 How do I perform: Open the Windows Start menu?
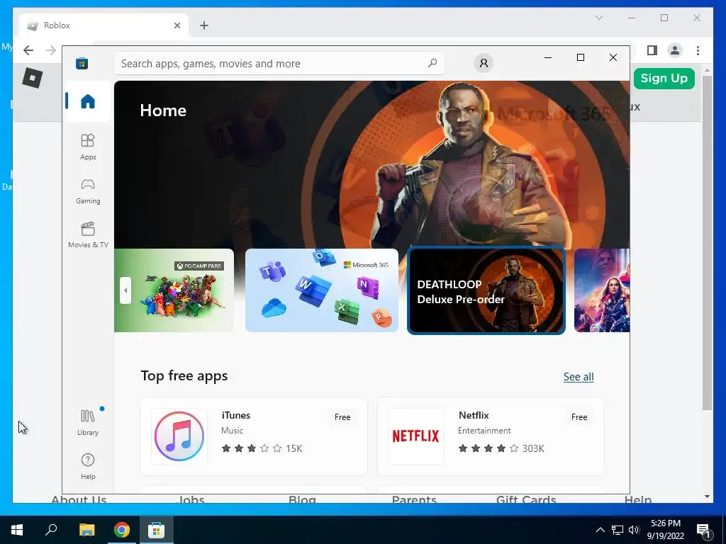click(x=17, y=530)
